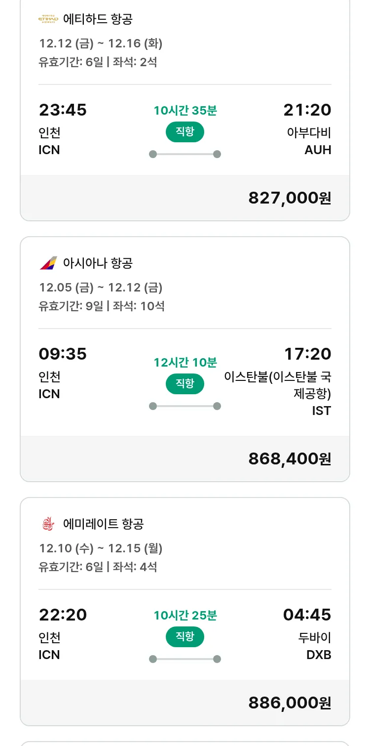Open the 에티하드 항공 flight card title

[98, 19]
